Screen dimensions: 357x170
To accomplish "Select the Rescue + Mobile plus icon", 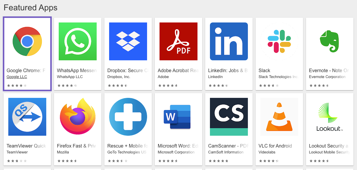I will 128,117.
